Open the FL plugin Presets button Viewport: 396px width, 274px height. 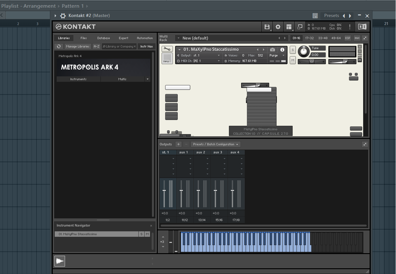coord(332,16)
